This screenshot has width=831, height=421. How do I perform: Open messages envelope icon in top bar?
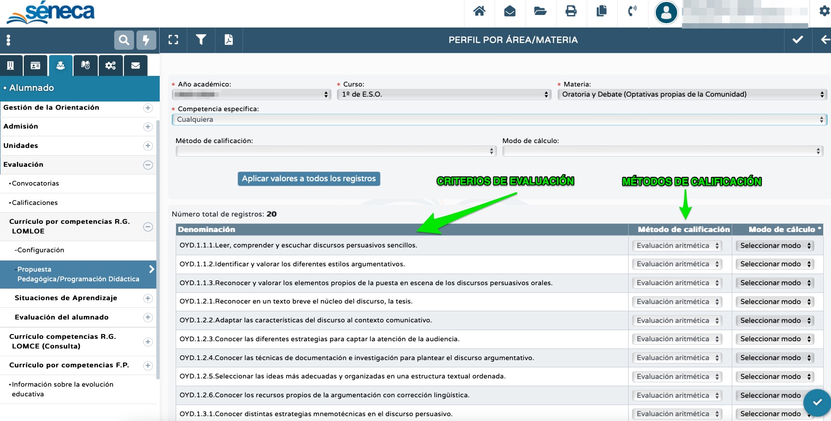click(510, 11)
